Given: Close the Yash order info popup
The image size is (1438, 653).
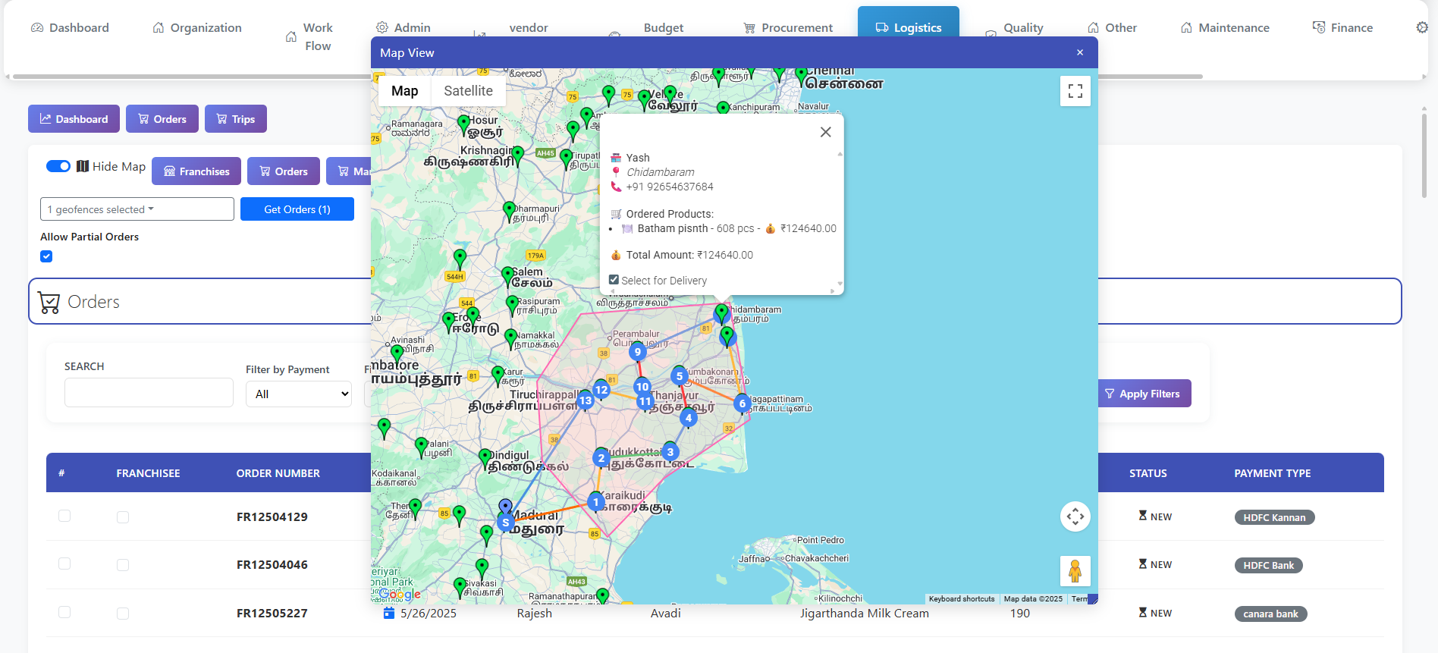Looking at the screenshot, I should 825,132.
